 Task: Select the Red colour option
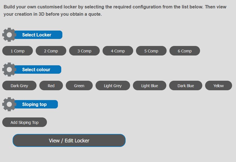(x=51, y=86)
